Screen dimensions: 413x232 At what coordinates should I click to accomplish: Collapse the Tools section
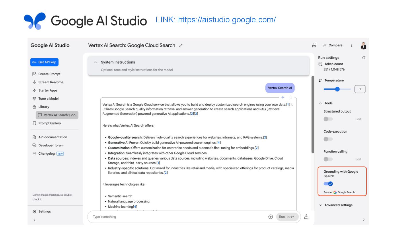pos(321,103)
